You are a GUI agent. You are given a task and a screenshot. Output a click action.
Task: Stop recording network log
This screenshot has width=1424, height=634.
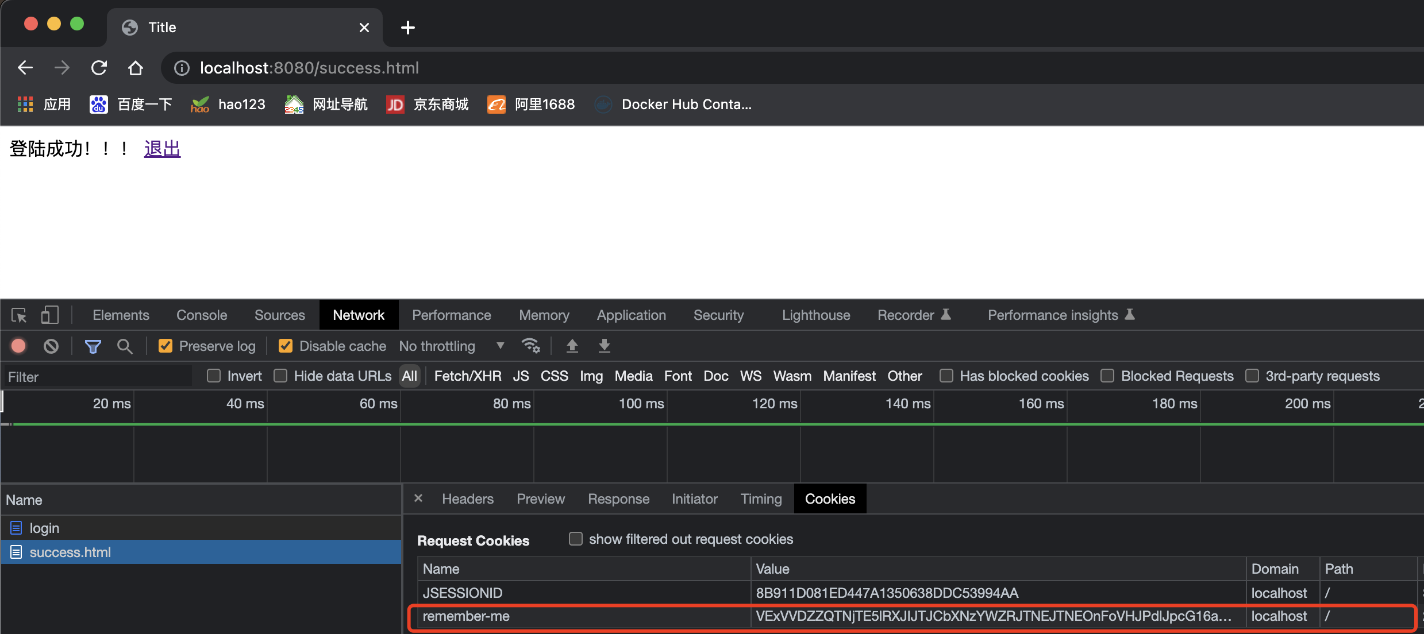tap(18, 346)
